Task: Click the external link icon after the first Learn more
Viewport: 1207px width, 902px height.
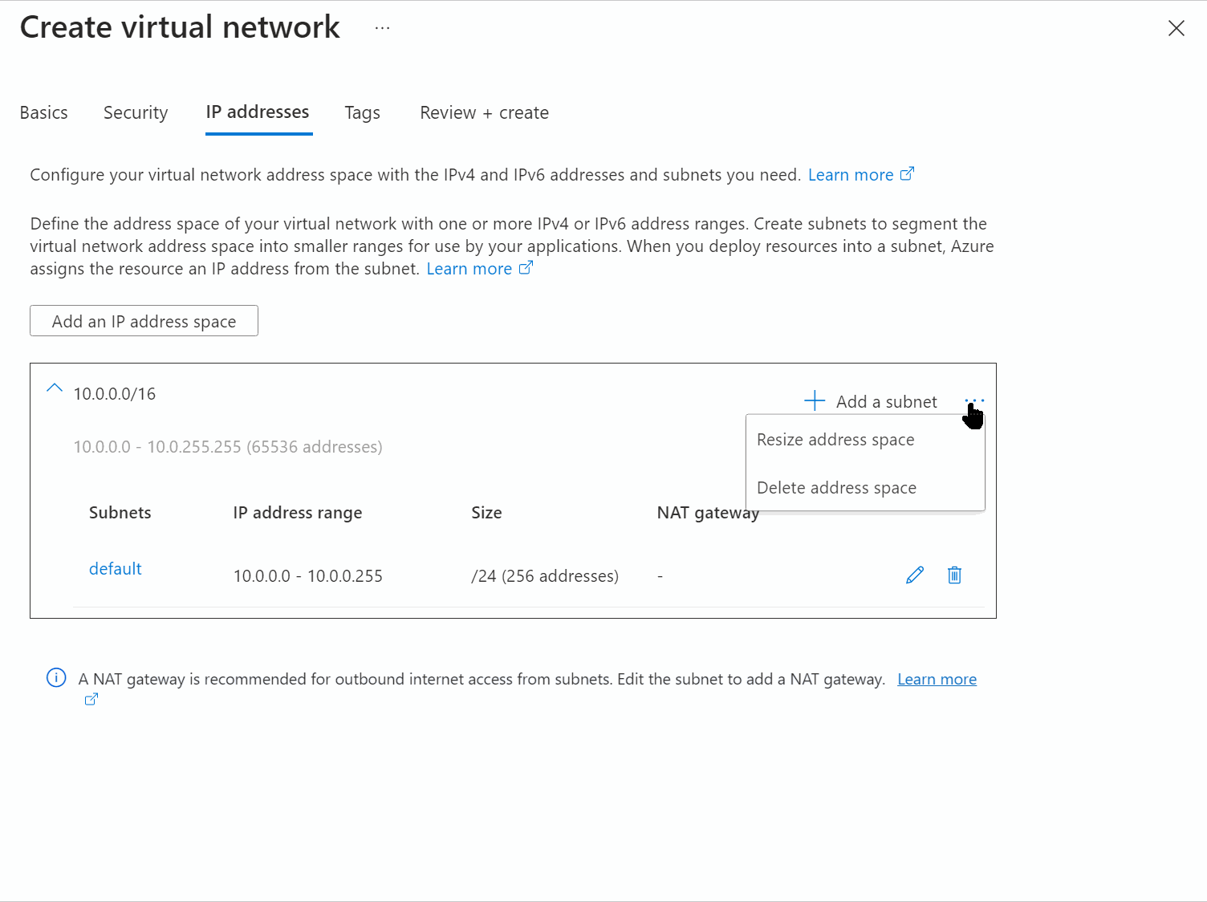Action: tap(908, 173)
